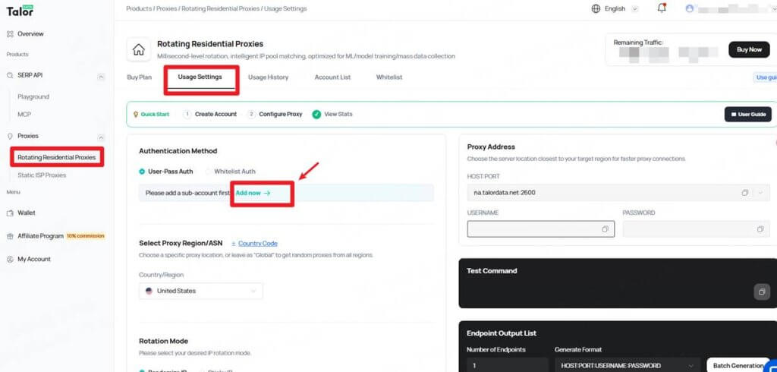The image size is (777, 372).
Task: Switch to the Usage History tab
Action: 268,77
